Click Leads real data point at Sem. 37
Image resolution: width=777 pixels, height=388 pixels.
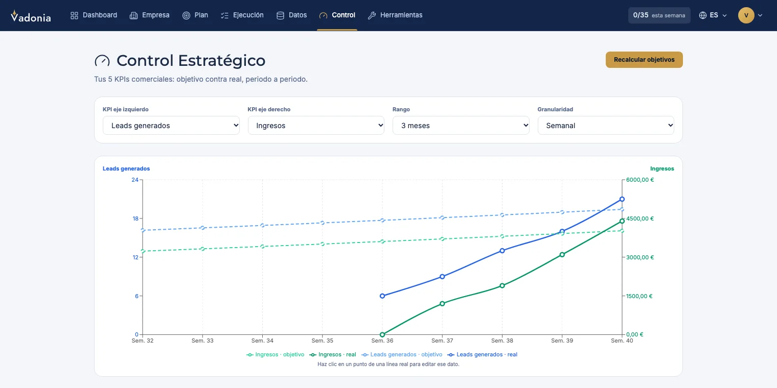coord(442,277)
